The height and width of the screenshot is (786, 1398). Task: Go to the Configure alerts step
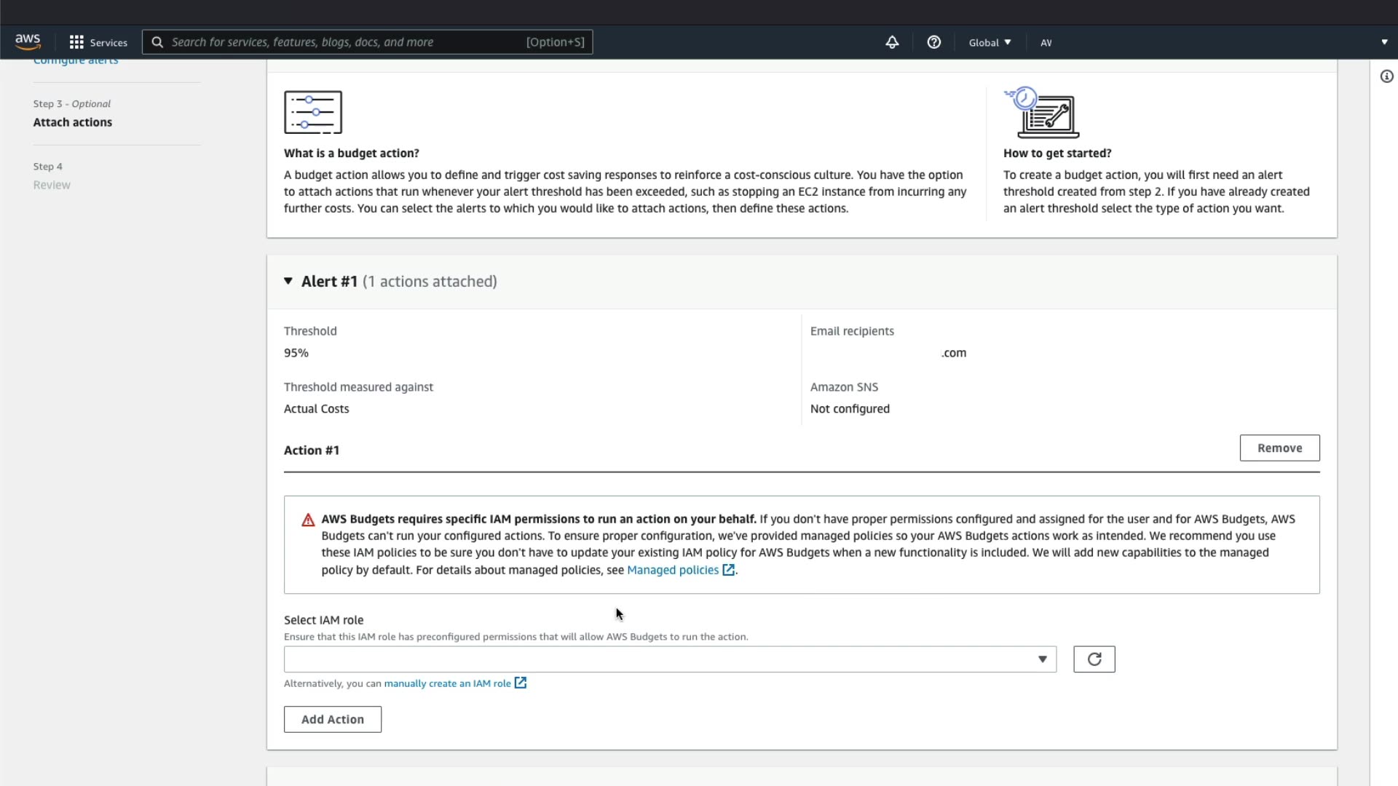click(76, 61)
